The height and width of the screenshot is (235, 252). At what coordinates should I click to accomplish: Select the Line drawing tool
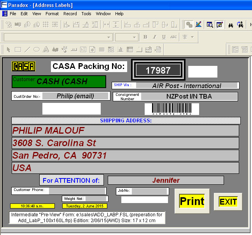coord(27,49)
